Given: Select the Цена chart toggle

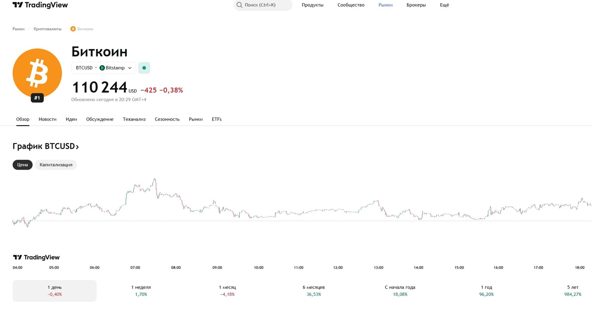Looking at the screenshot, I should click(x=23, y=165).
